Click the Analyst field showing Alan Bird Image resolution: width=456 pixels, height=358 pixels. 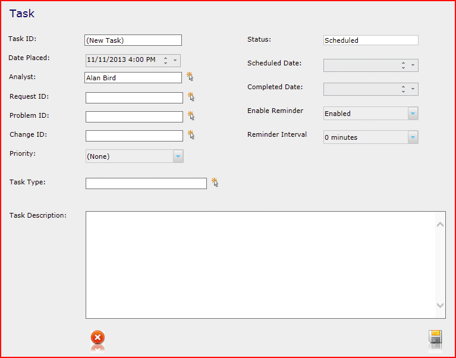pos(133,78)
